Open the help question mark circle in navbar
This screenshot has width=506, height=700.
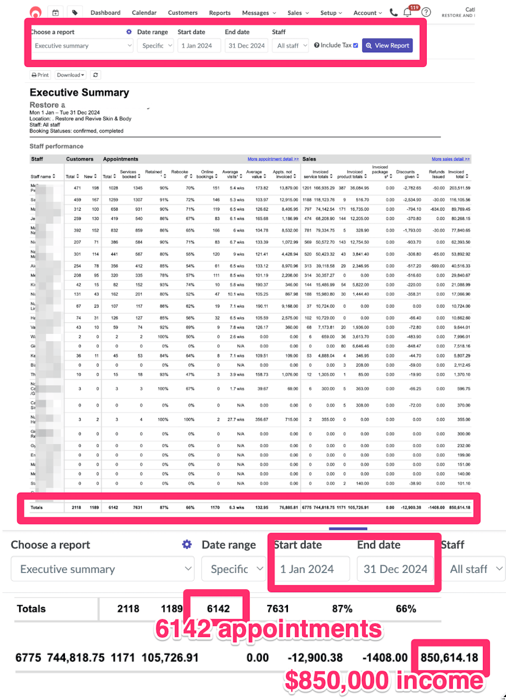(x=426, y=12)
